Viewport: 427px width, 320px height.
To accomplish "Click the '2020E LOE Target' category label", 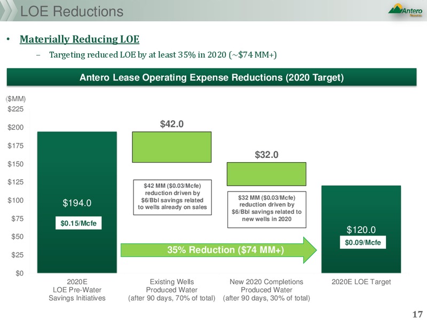I will 361,282.
